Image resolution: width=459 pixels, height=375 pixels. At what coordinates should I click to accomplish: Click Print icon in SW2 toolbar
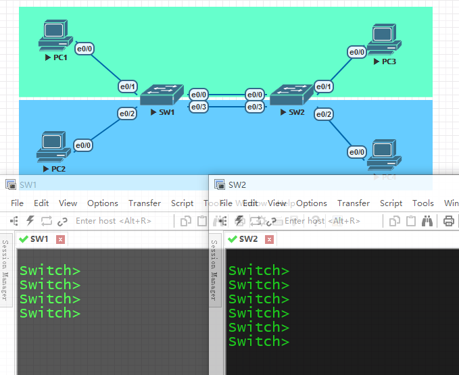(448, 221)
